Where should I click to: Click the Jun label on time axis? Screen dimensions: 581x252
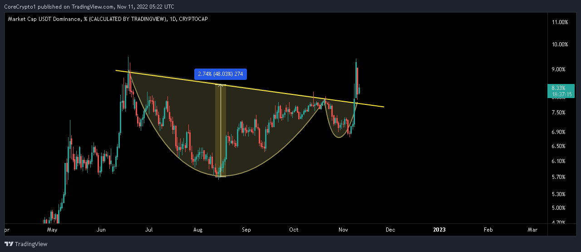pos(101,230)
